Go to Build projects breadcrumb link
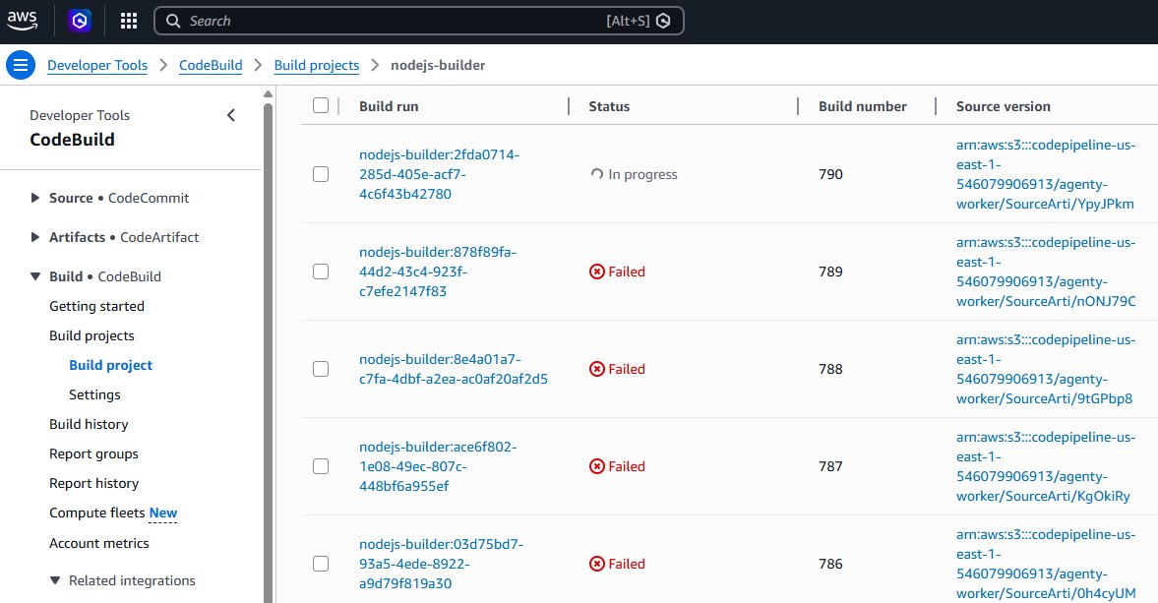The width and height of the screenshot is (1158, 603). 317,65
